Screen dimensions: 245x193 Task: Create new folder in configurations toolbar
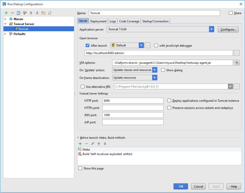pyautogui.click(x=43, y=13)
